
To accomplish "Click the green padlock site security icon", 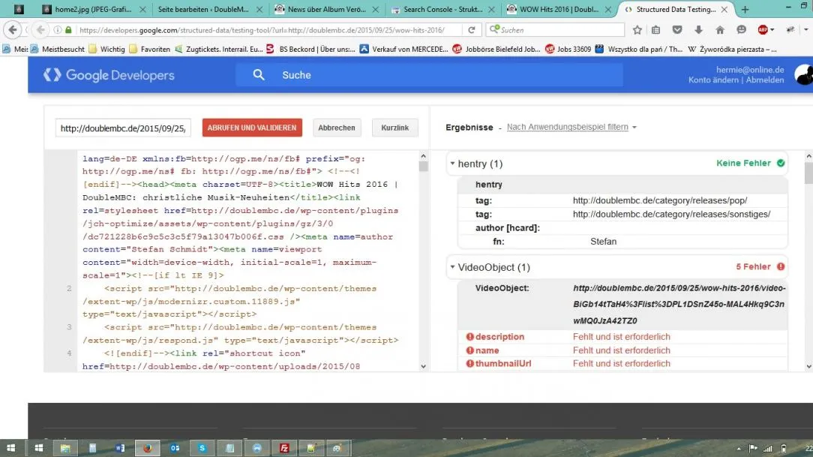I will point(68,30).
